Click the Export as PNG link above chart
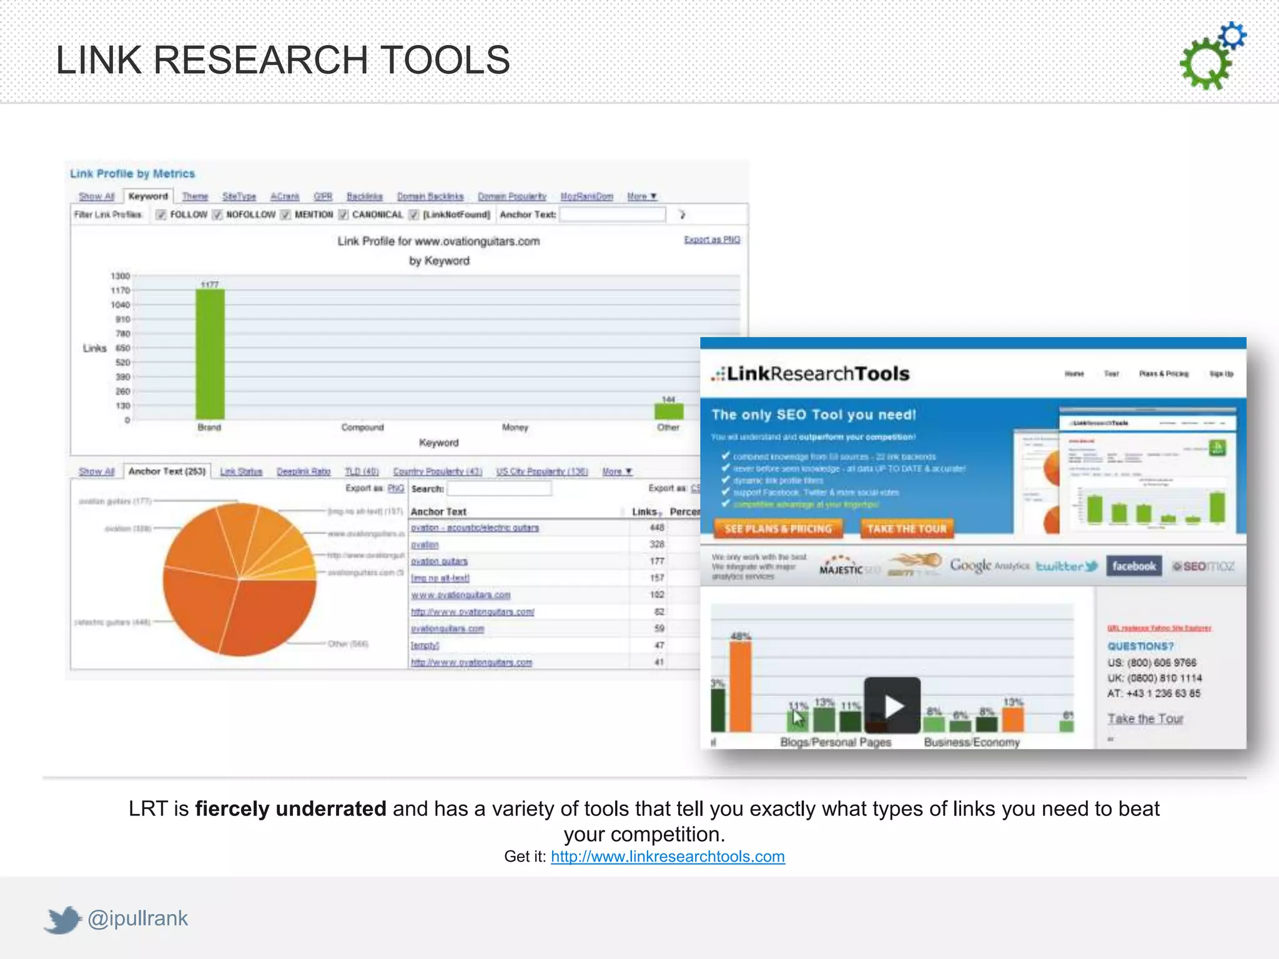The width and height of the screenshot is (1279, 959). click(x=712, y=240)
